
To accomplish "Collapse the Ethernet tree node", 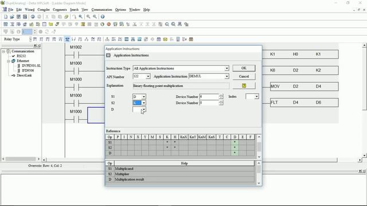I will 9,61.
